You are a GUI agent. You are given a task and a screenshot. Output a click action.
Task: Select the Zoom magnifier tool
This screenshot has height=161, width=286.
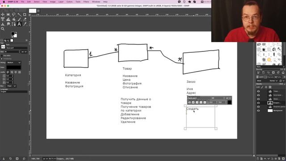[3, 29]
